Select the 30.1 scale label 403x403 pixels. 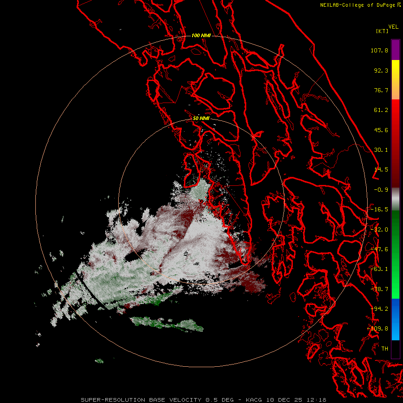381,150
